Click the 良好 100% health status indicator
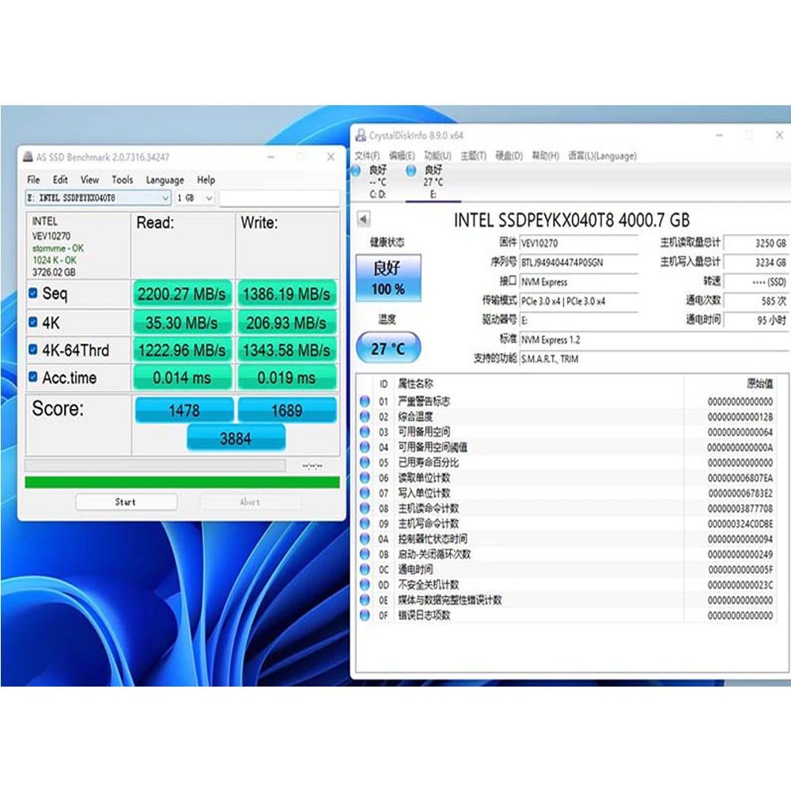 click(388, 277)
